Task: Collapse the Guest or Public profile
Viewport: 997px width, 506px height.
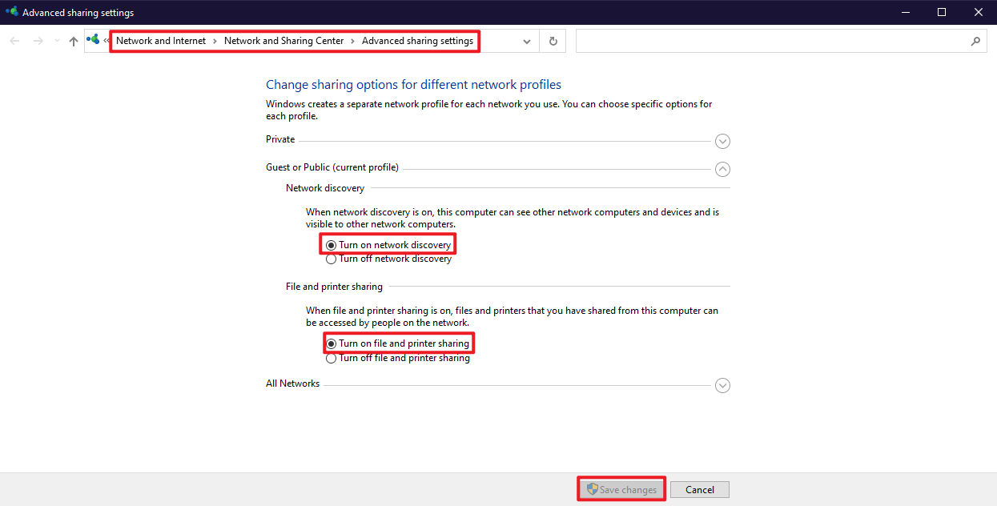Action: coord(722,169)
